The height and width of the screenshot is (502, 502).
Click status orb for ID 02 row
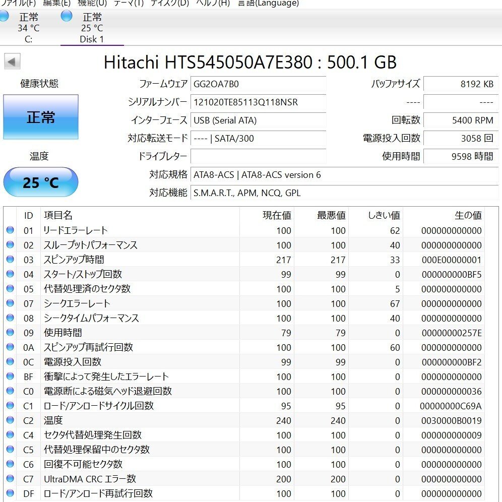[10, 244]
